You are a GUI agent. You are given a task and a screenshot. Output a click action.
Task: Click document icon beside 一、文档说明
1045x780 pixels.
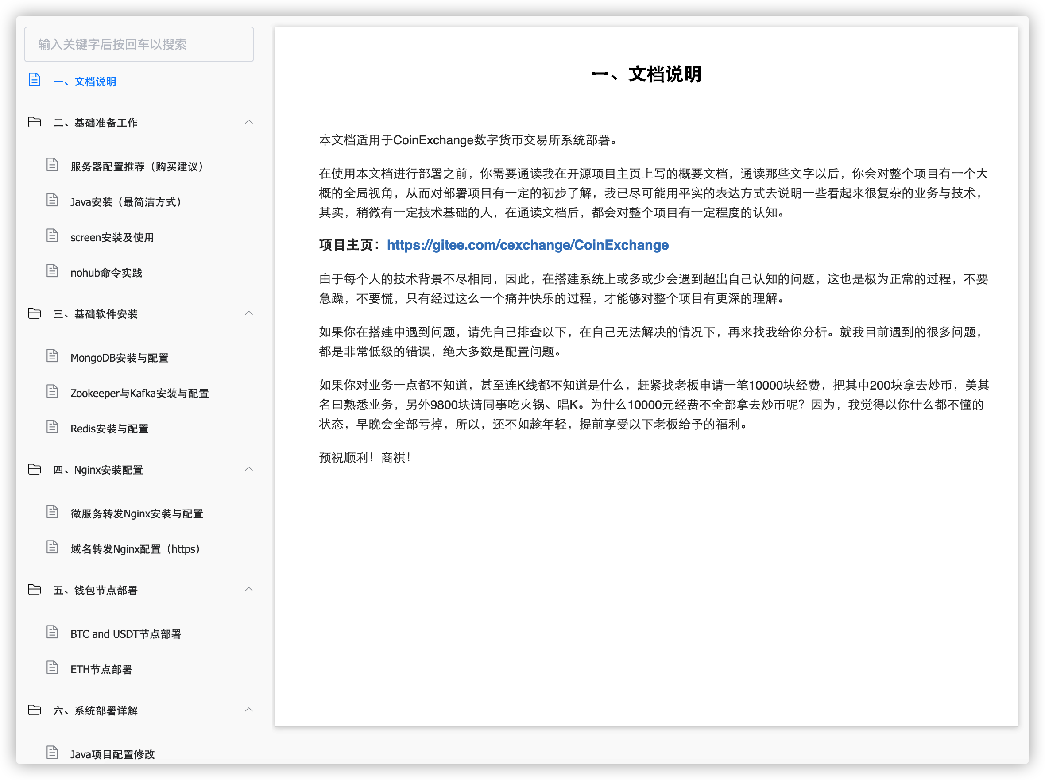click(x=35, y=80)
